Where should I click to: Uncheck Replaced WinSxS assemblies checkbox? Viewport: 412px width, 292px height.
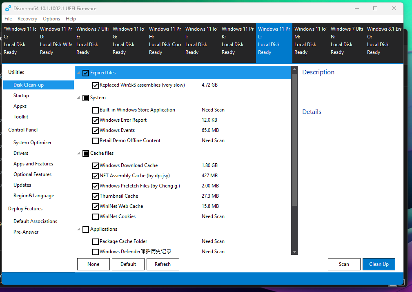(96, 85)
